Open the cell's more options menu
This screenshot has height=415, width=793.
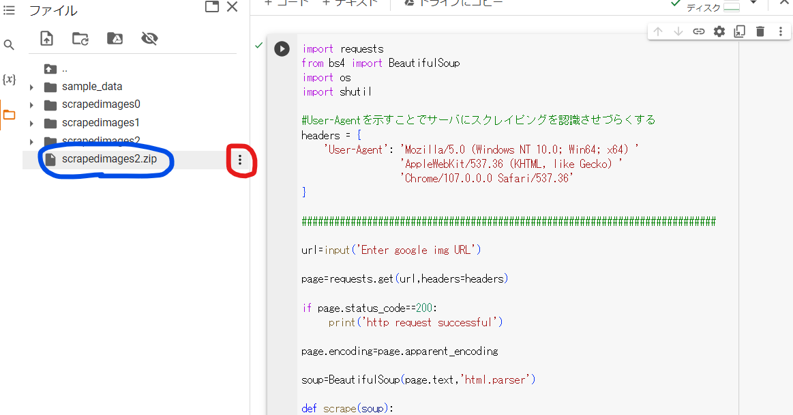click(x=780, y=31)
